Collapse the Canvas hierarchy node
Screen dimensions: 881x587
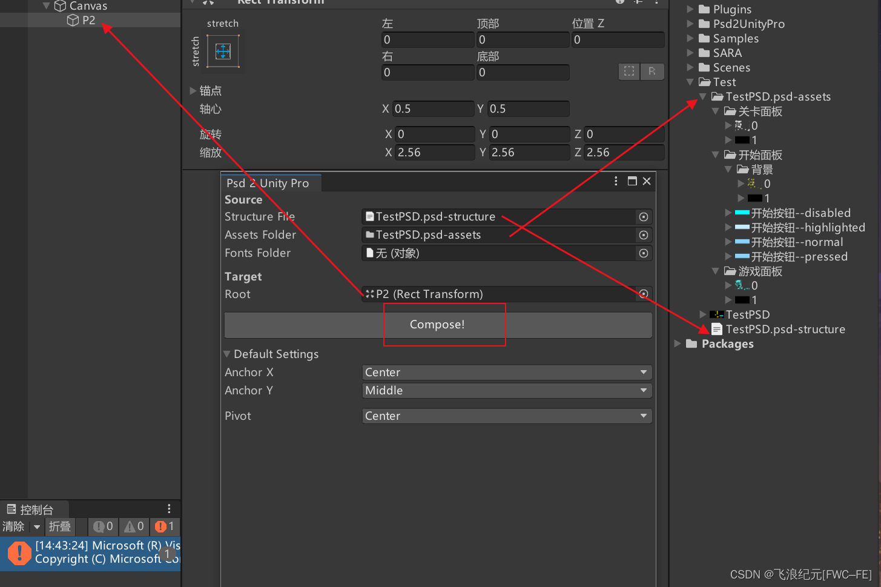point(46,6)
